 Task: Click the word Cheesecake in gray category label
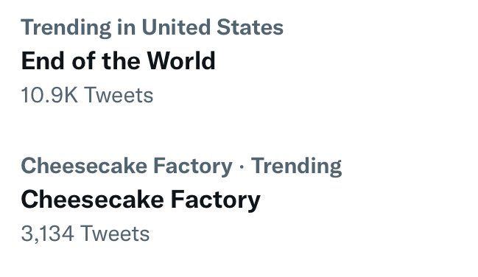click(84, 166)
